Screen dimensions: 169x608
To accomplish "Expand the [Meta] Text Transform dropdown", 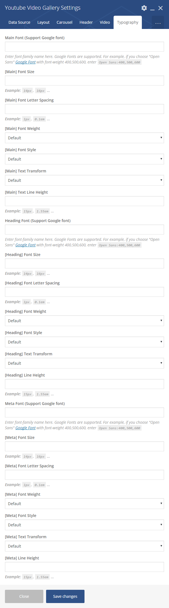I will pos(84,546).
